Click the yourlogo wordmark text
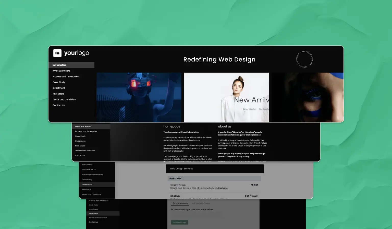The height and width of the screenshot is (229, 392). (x=77, y=53)
